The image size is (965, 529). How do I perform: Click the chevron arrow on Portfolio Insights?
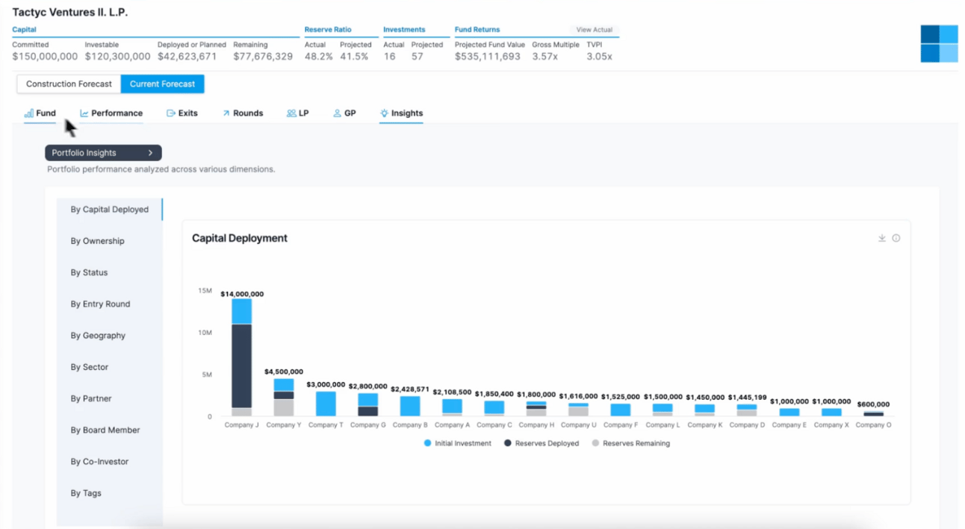tap(150, 153)
